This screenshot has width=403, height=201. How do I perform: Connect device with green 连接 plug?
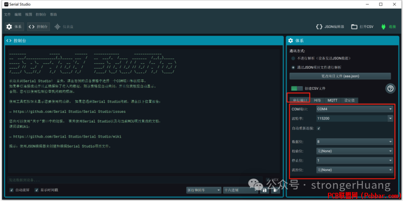(x=388, y=27)
